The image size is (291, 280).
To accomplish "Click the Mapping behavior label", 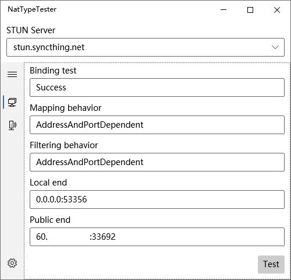I will coord(66,108).
